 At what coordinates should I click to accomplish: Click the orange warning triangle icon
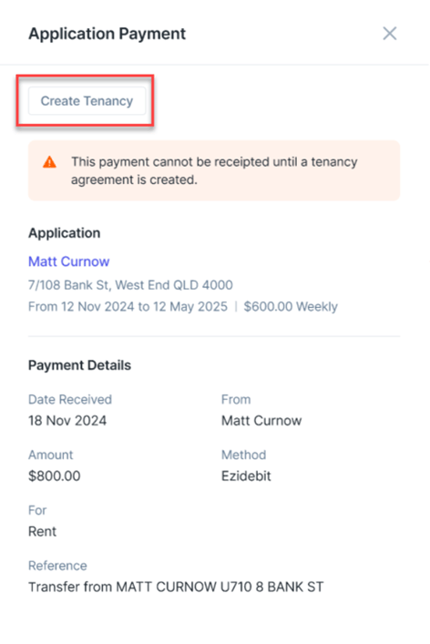pos(50,162)
